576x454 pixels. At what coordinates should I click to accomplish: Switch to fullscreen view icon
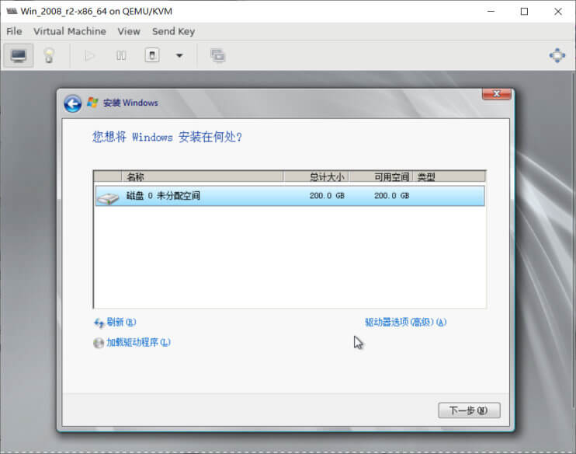(557, 55)
